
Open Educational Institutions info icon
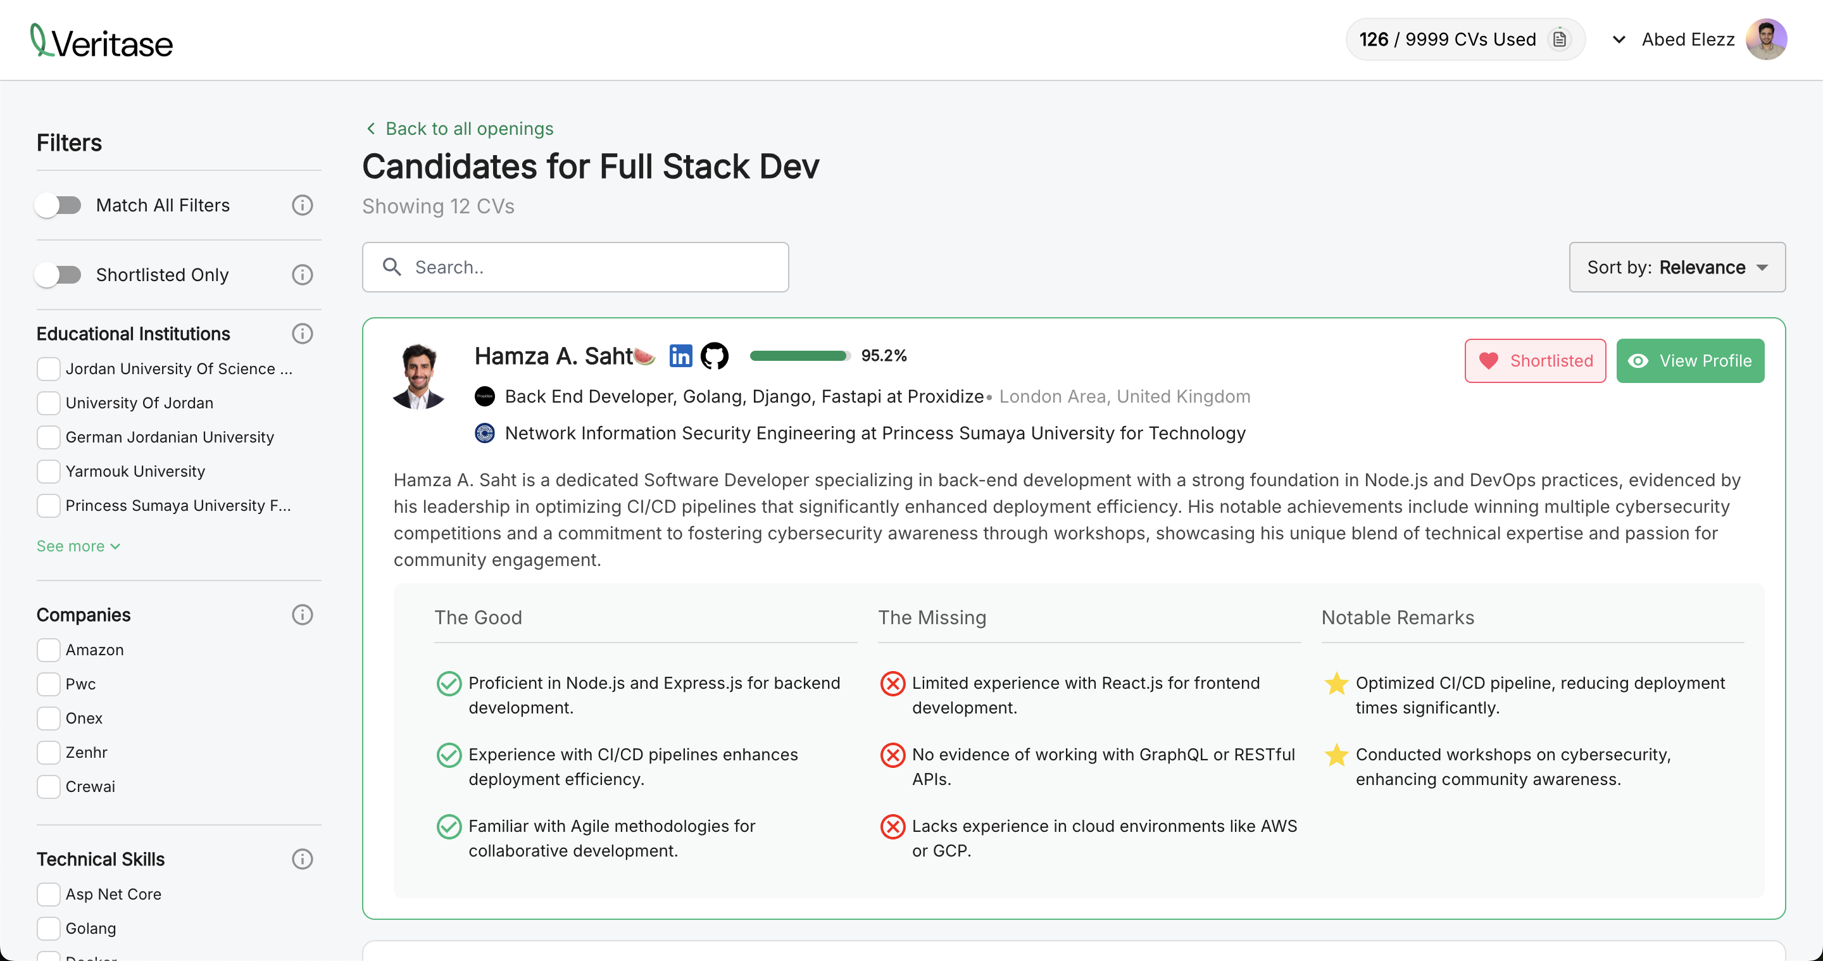(302, 333)
